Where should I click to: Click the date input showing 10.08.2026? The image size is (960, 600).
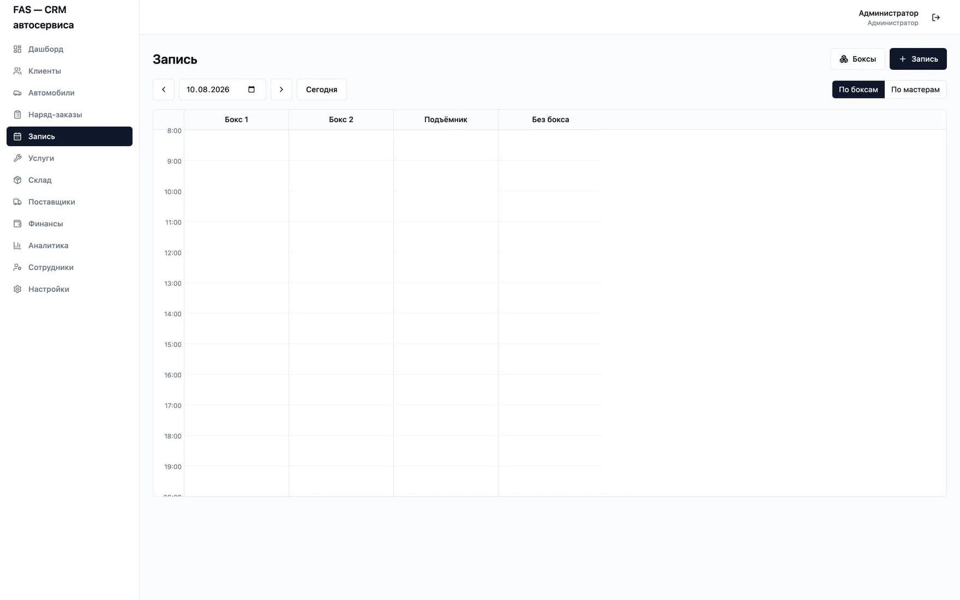point(223,89)
